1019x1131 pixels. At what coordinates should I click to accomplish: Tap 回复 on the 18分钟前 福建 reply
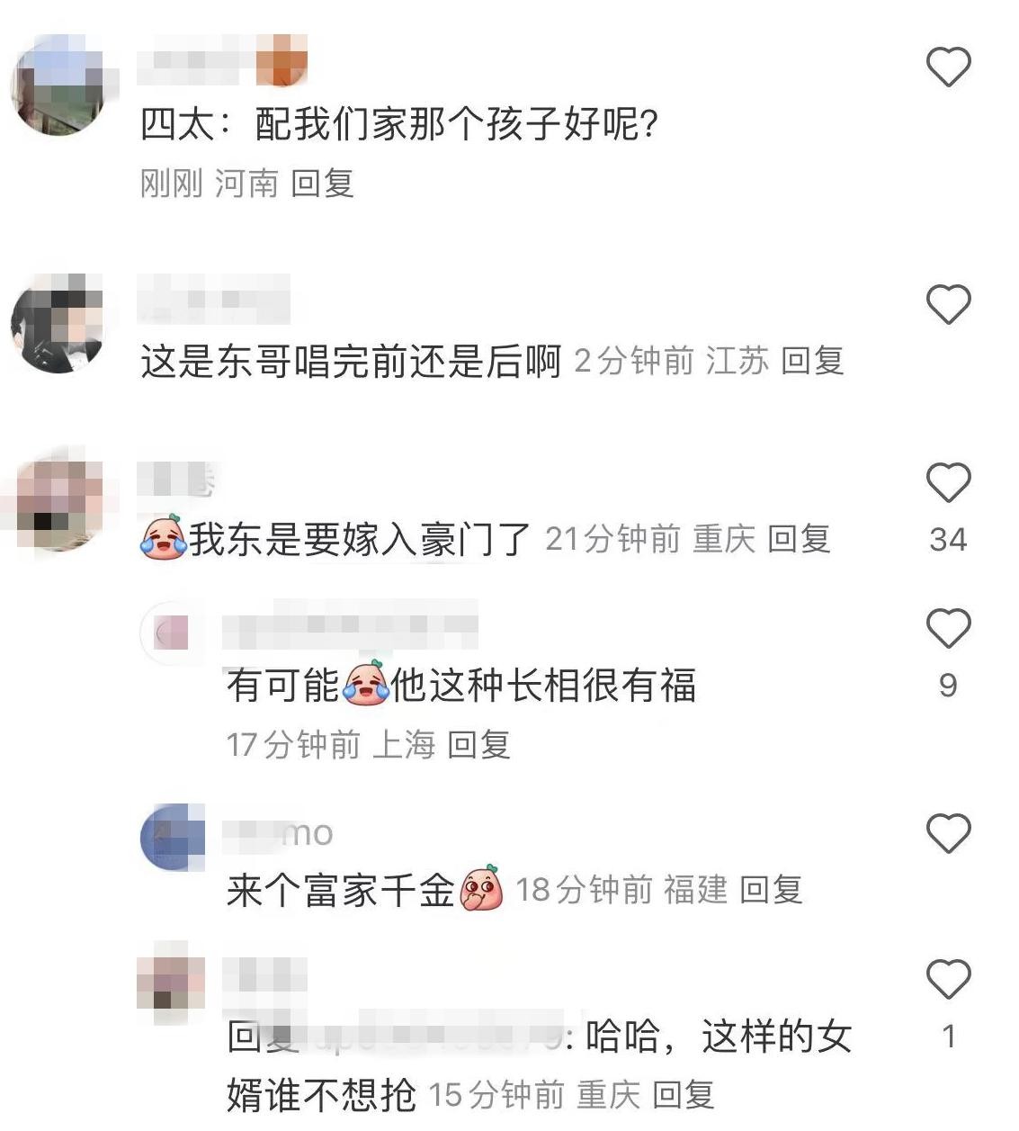point(771,890)
